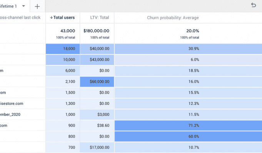The width and height of the screenshot is (262, 153).
Task: Click the 2,100 total users cell
Action: [x=63, y=81]
